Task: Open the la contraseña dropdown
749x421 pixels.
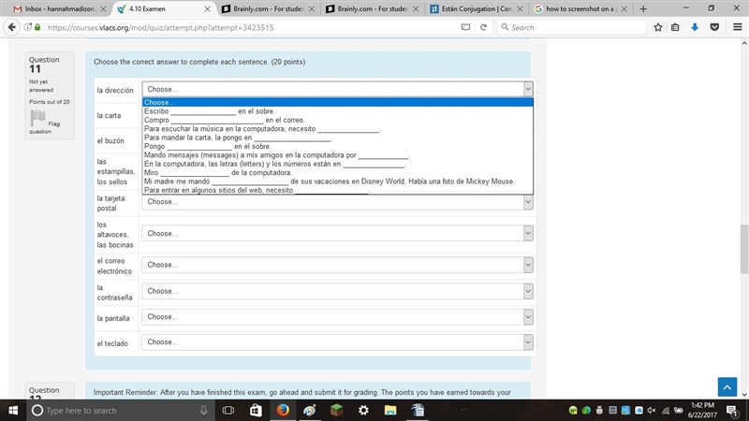Action: click(x=337, y=291)
